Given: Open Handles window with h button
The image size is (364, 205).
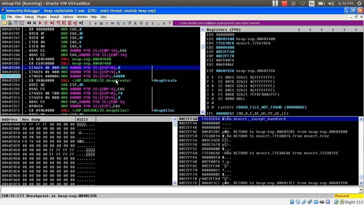Looking at the screenshot, I should (x=118, y=23).
